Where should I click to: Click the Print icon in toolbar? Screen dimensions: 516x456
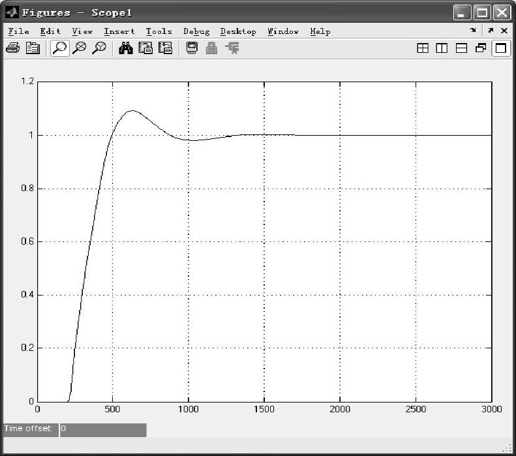pyautogui.click(x=12, y=48)
